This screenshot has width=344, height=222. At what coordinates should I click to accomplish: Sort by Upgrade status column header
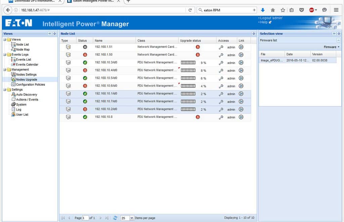tap(197, 41)
